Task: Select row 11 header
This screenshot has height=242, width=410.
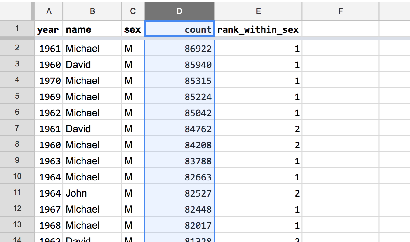Action: pos(17,192)
